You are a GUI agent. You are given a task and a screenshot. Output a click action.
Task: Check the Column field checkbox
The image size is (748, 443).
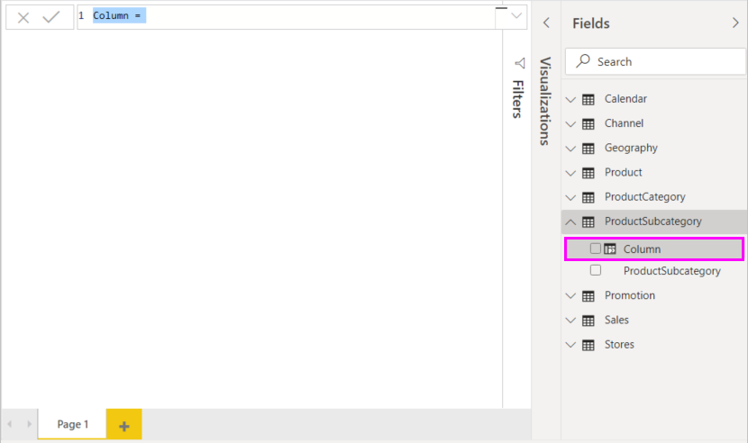coord(596,249)
